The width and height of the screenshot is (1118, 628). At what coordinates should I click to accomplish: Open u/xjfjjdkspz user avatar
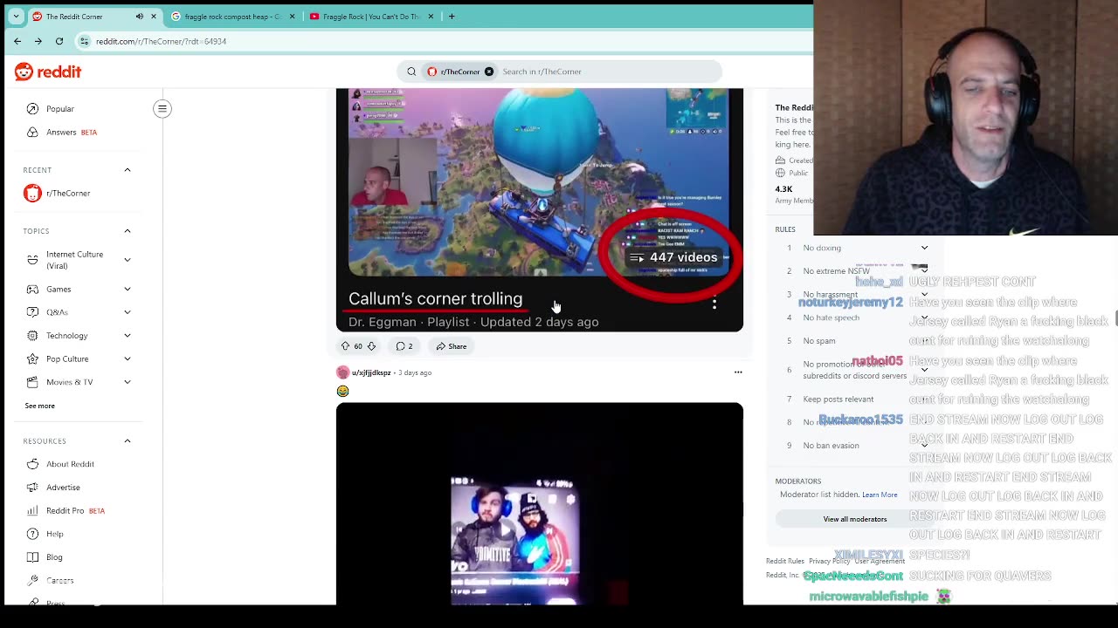click(x=342, y=372)
